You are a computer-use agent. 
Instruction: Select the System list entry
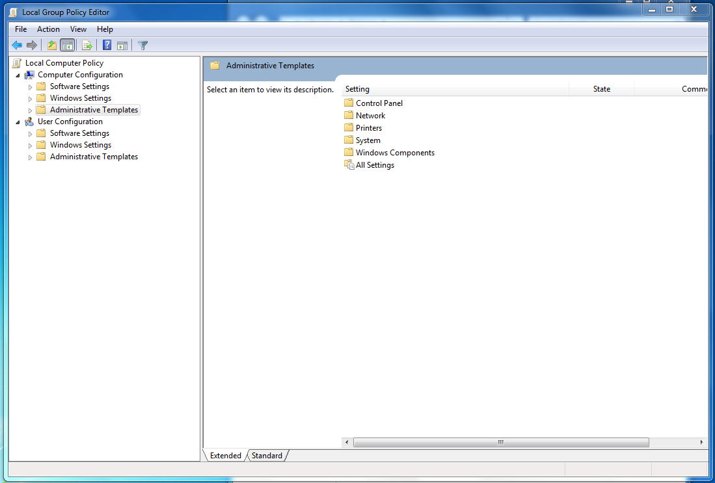(368, 140)
